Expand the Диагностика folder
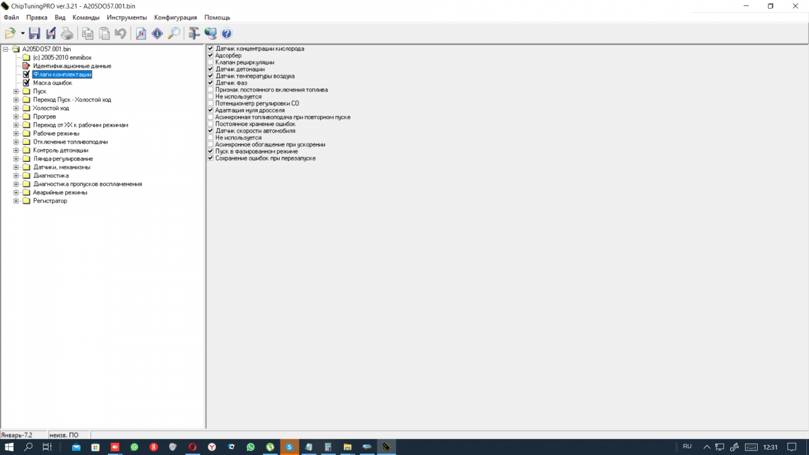The width and height of the screenshot is (809, 455). [16, 175]
